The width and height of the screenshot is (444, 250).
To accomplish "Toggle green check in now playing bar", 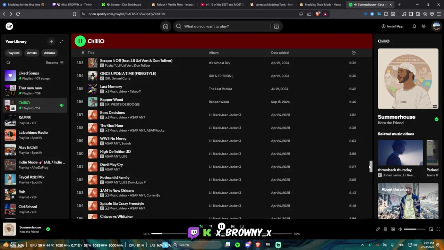I will 48,229.
